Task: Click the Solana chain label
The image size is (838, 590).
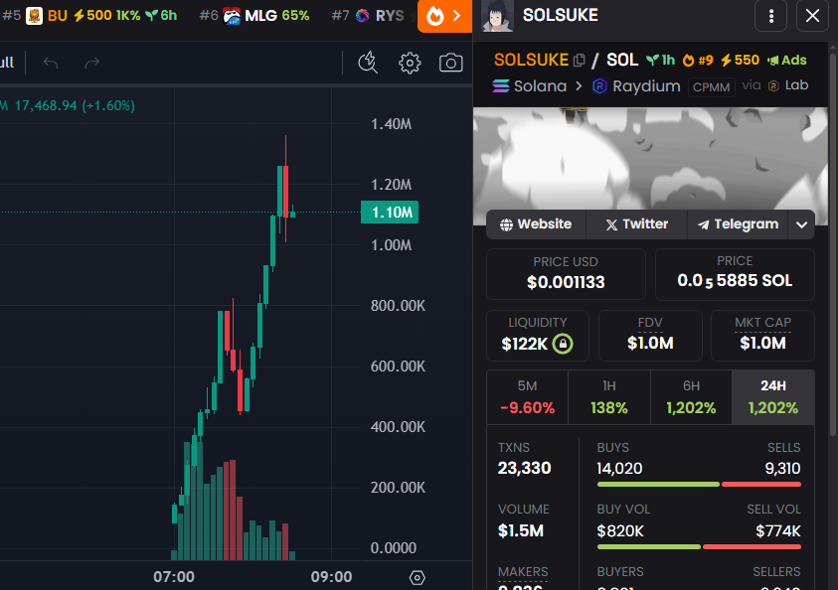Action: point(529,86)
